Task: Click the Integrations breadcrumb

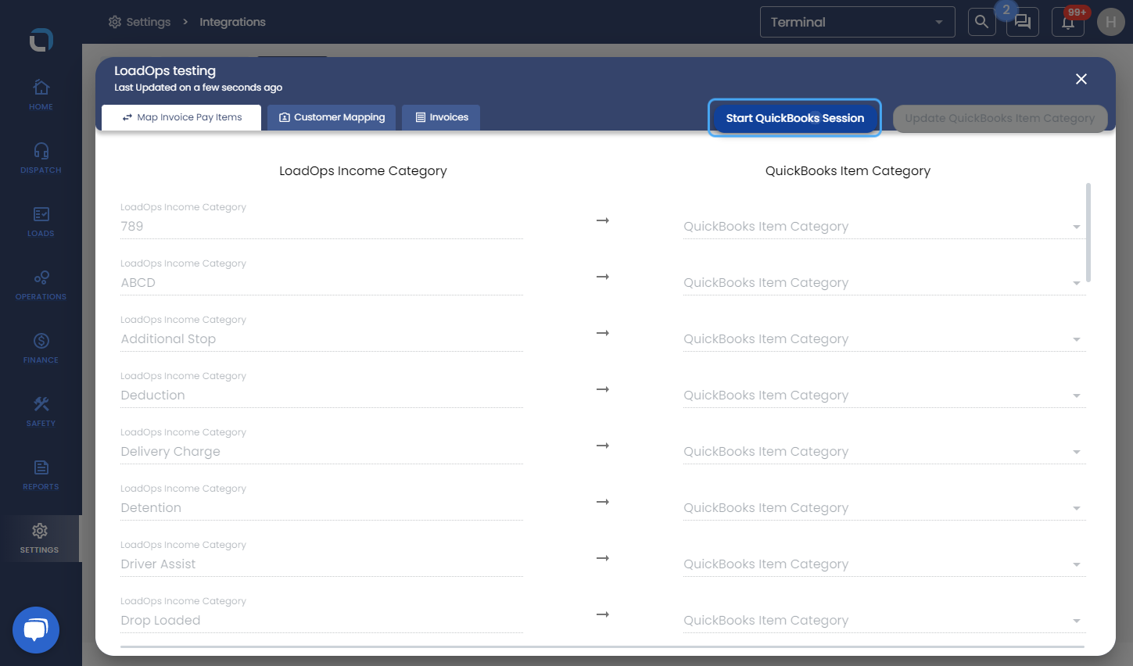Action: click(x=232, y=22)
